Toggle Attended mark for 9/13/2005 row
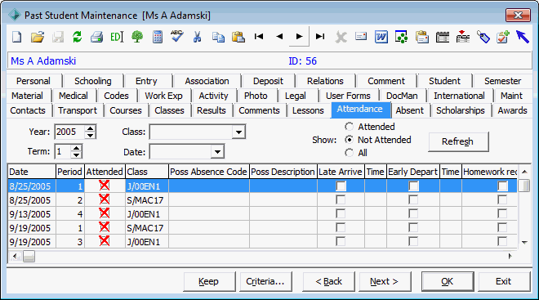This screenshot has width=539, height=300. click(105, 213)
